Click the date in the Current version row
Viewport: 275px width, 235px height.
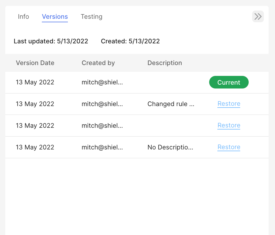point(35,82)
